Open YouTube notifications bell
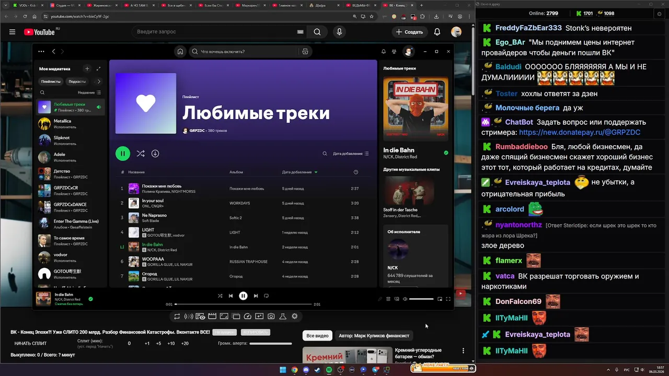The image size is (669, 376). (437, 32)
